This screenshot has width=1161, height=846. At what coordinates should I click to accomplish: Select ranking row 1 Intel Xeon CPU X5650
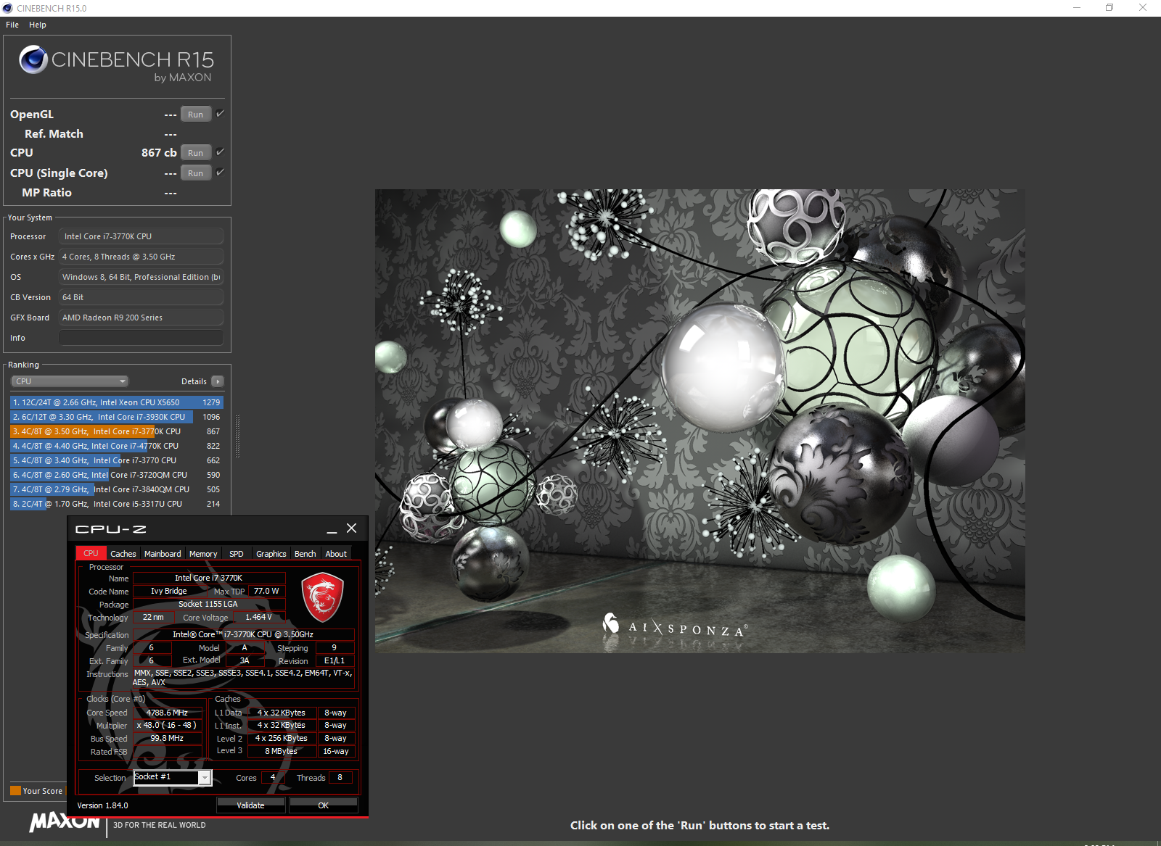pyautogui.click(x=117, y=402)
